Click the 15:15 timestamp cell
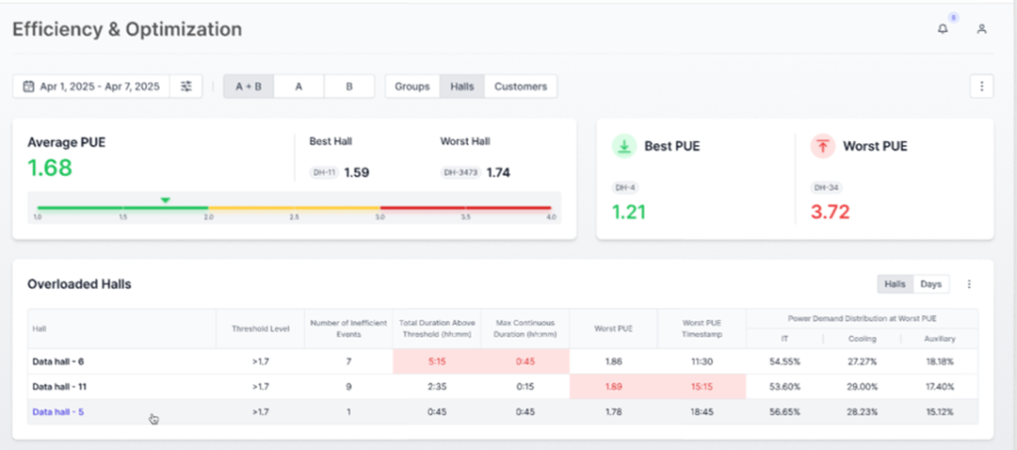Image resolution: width=1017 pixels, height=450 pixels. (702, 386)
